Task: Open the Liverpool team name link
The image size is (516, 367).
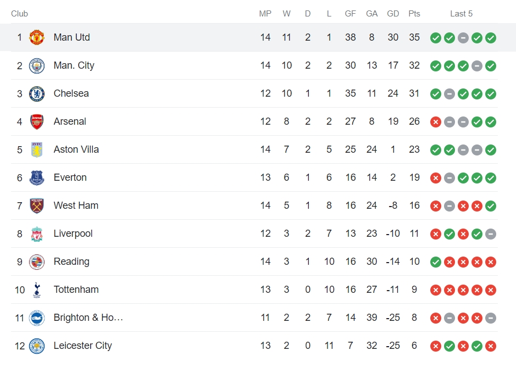Action: 73,233
